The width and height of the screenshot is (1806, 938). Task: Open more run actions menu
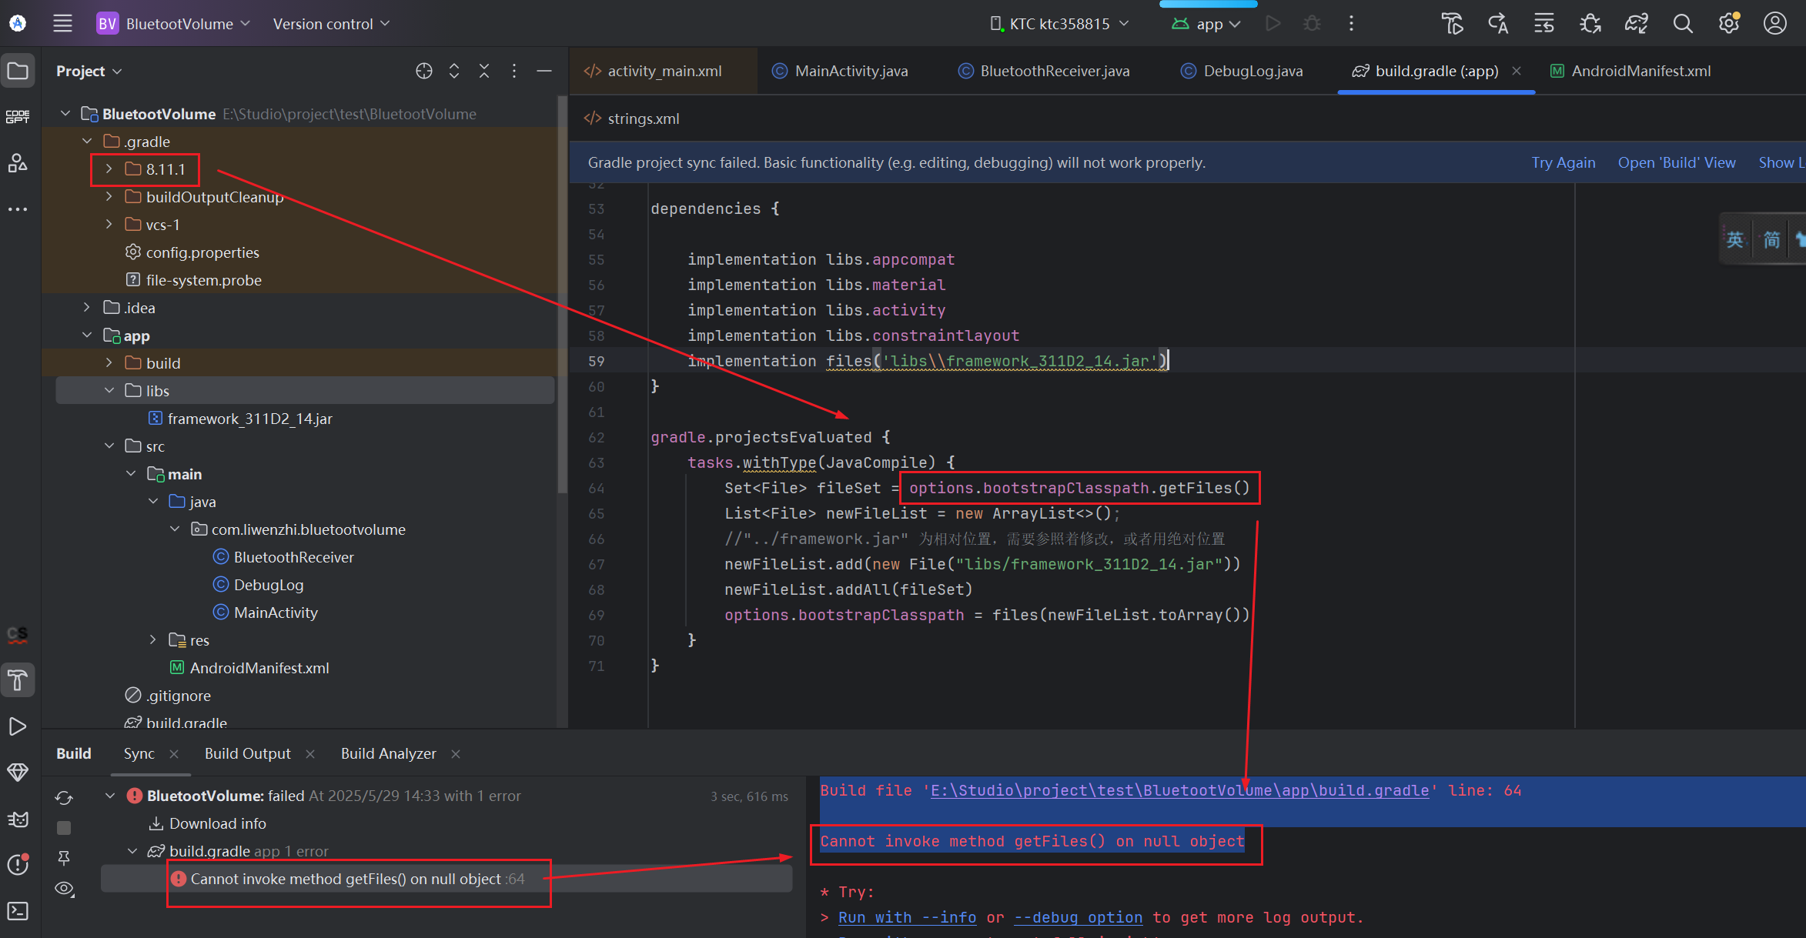point(1351,24)
